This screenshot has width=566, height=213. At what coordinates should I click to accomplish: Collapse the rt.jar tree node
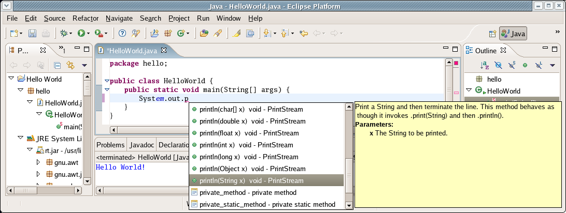[30, 150]
